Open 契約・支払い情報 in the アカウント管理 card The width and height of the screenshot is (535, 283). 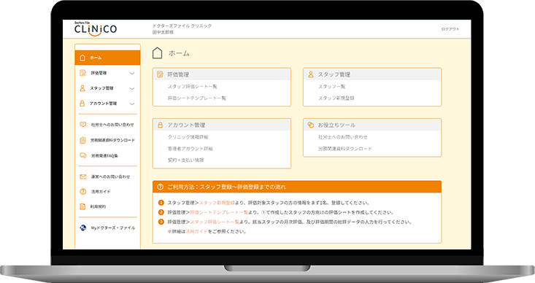(x=185, y=160)
